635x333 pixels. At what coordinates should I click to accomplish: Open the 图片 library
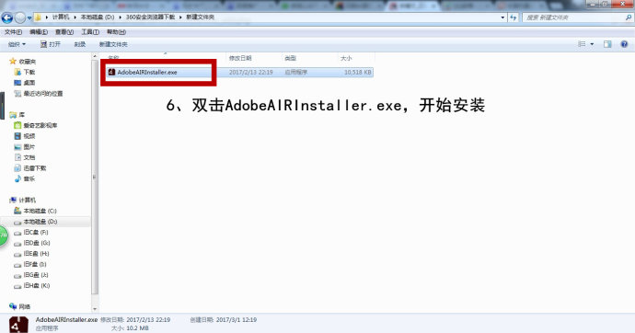[x=29, y=147]
